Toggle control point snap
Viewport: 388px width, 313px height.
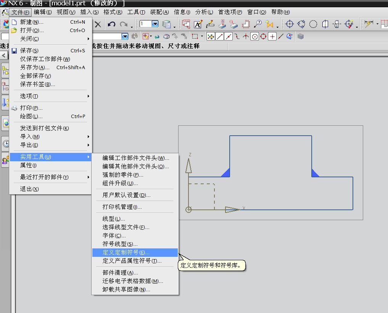[x=237, y=37]
